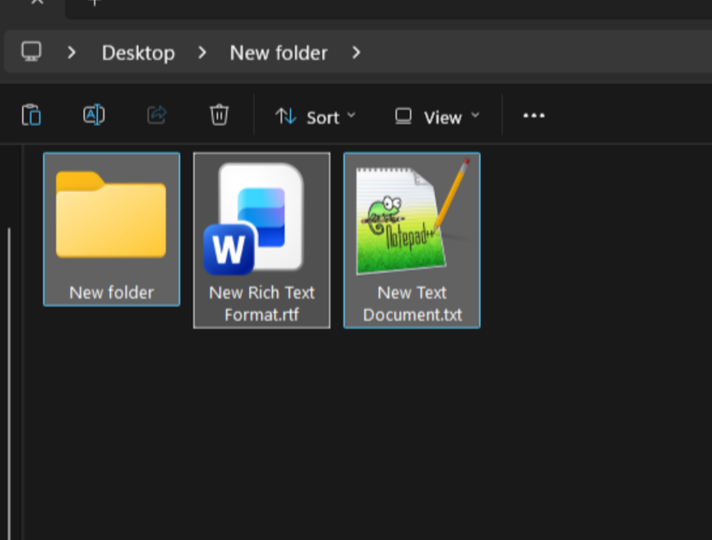Screen dimensions: 712x540
Task: Select the New Rich Text Format.rtf Word icon
Action: coord(253,219)
